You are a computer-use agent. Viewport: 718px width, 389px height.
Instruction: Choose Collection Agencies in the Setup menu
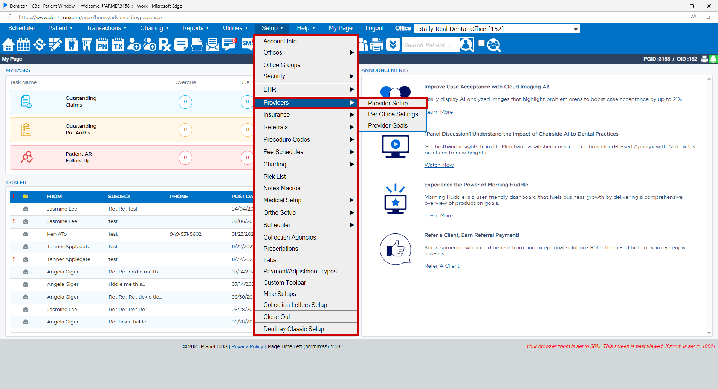tap(289, 238)
